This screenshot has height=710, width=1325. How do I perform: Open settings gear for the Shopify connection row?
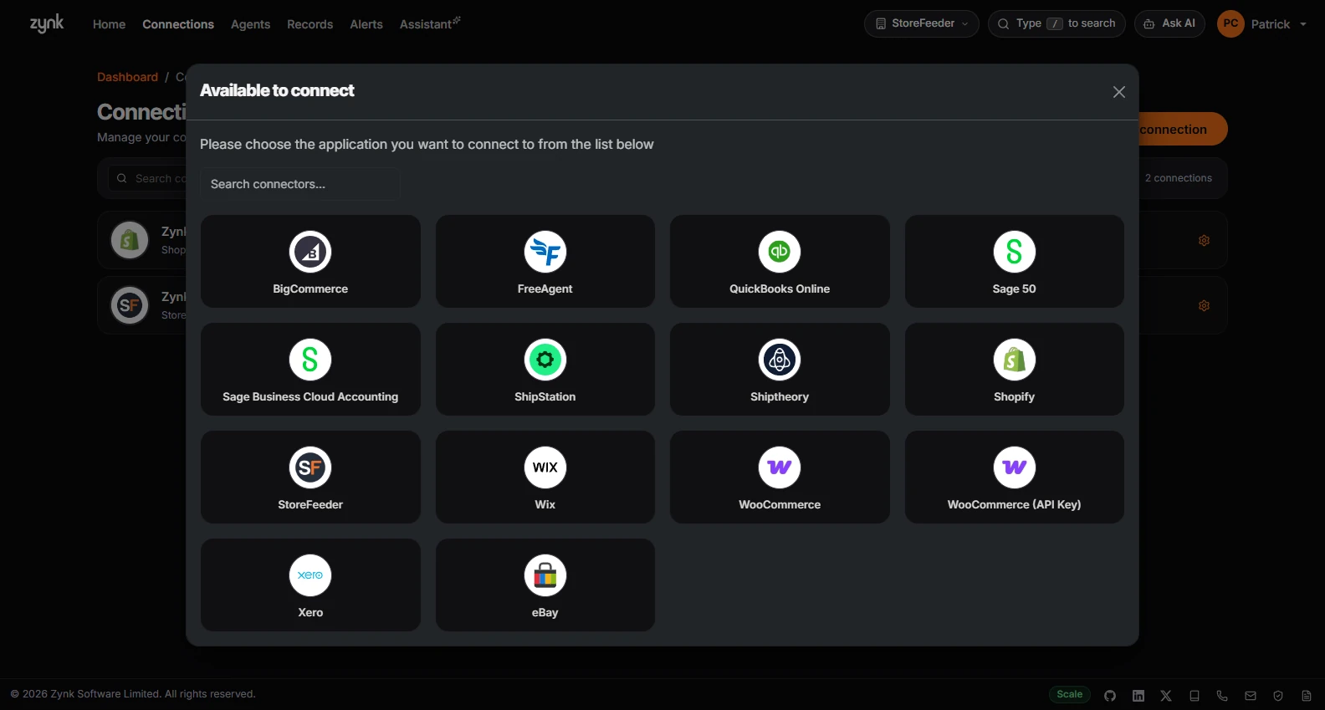click(1204, 240)
